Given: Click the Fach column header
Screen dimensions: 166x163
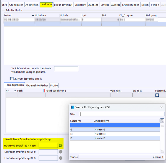Looking at the screenshot, I should click(x=30, y=91).
